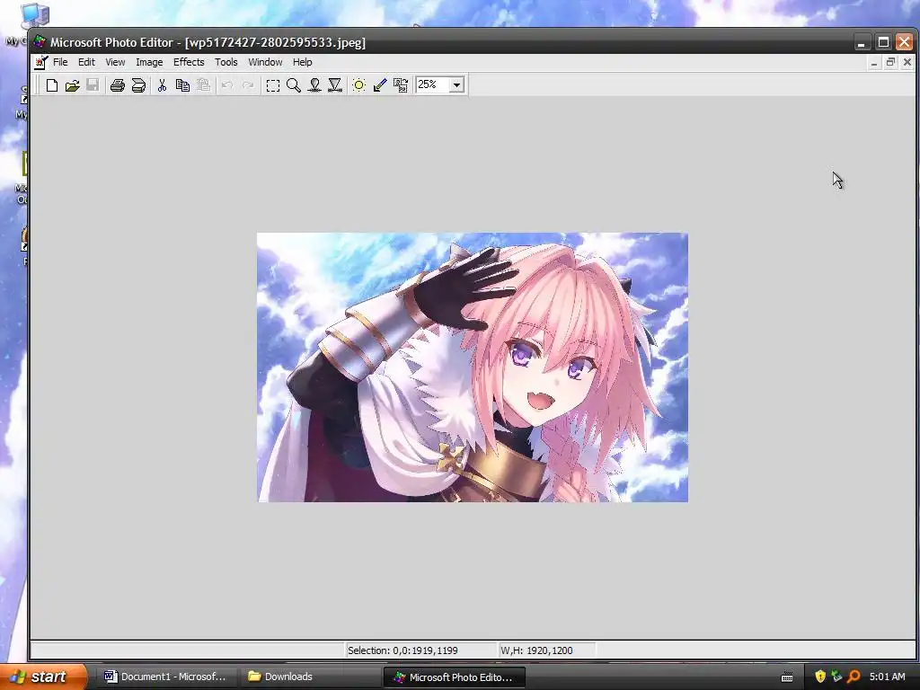Click the orange magnifier tray icon

[x=854, y=677]
